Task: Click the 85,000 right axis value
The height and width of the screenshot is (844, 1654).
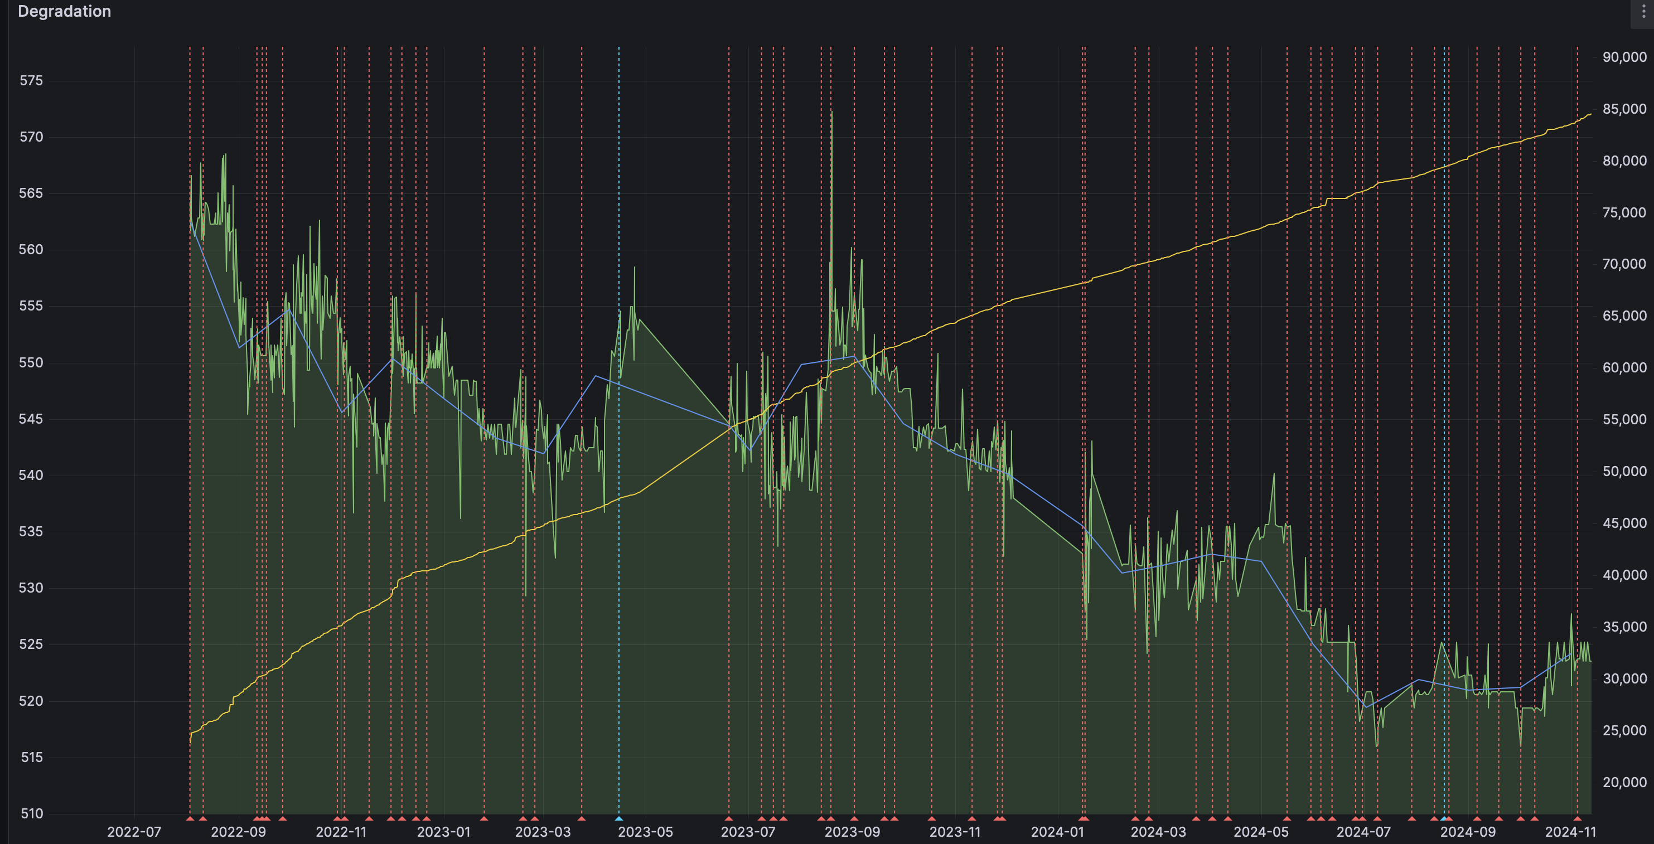Action: (1624, 109)
